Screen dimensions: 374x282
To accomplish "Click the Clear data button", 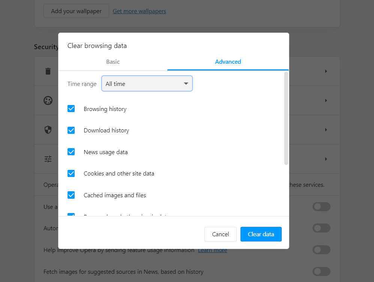I will click(x=261, y=234).
